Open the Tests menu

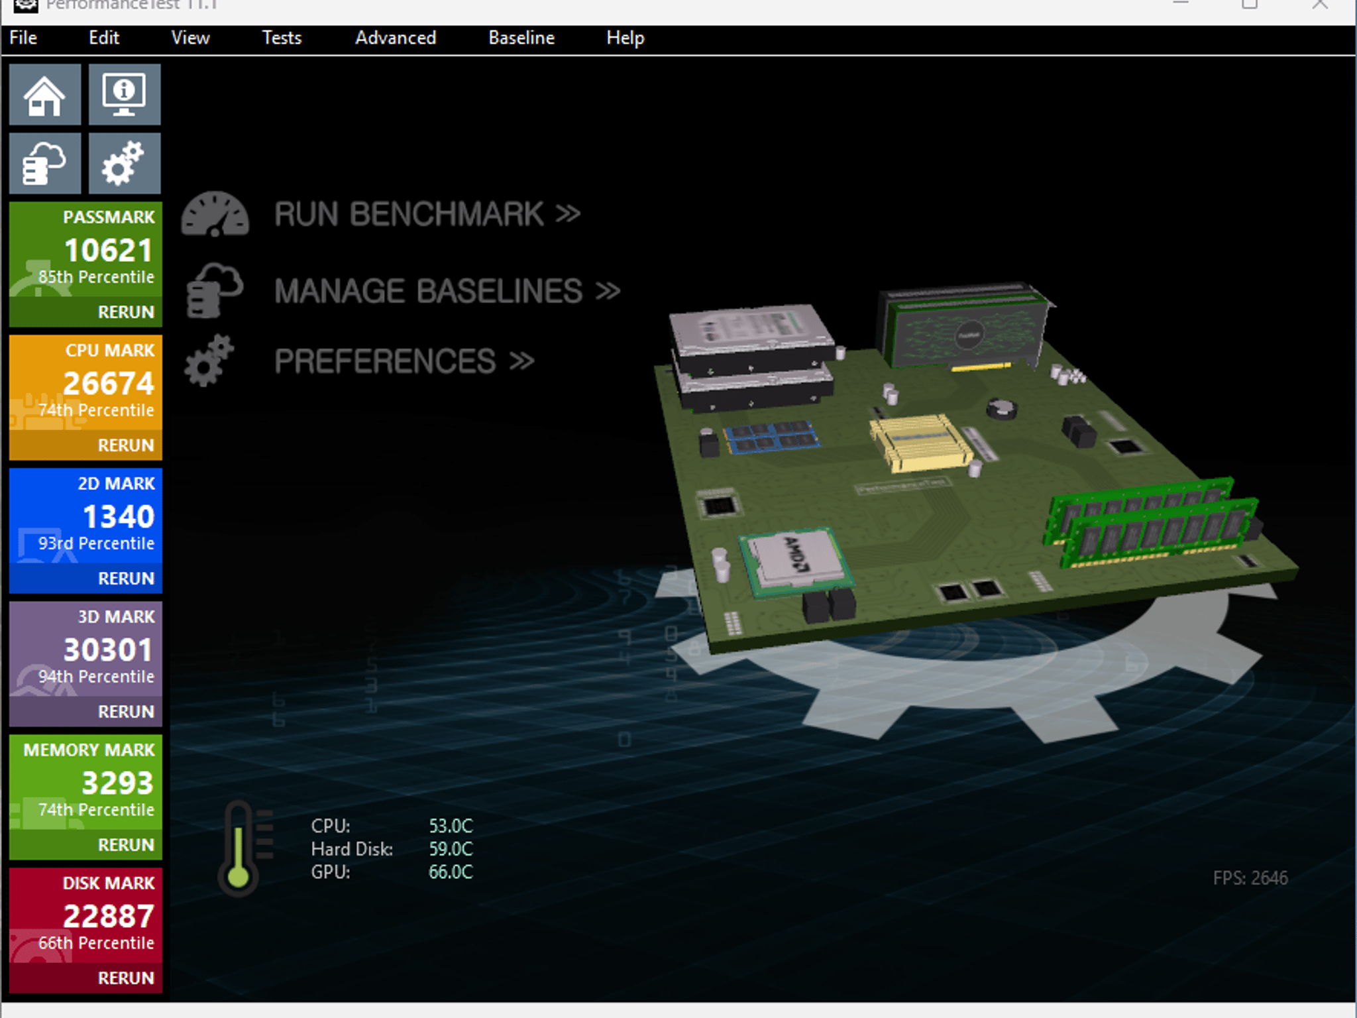(x=282, y=38)
